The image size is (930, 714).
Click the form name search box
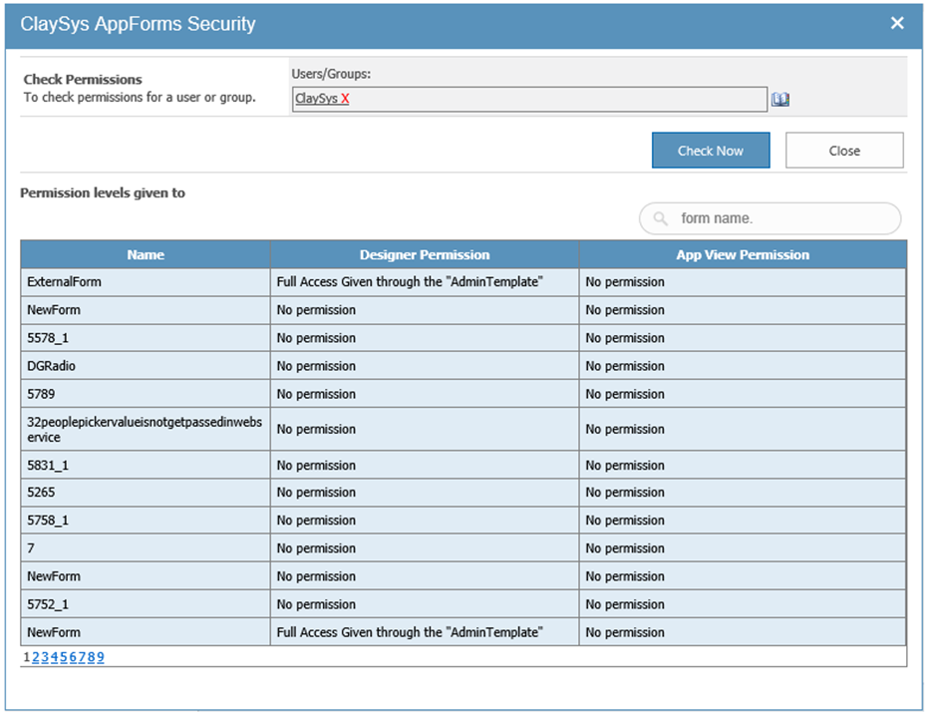pos(777,218)
